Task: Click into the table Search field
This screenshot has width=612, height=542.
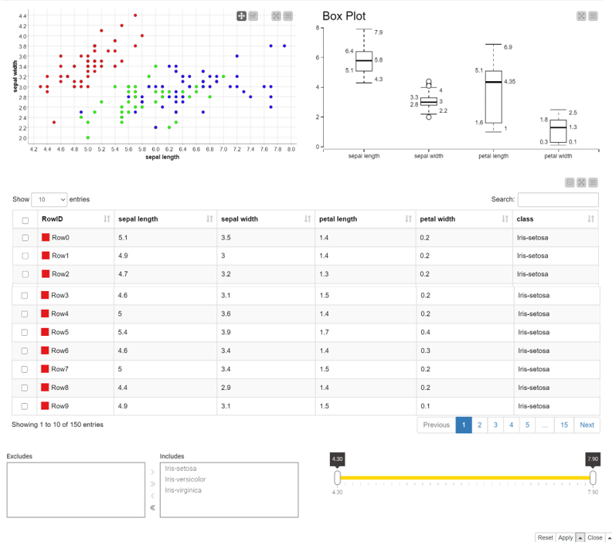Action: (x=558, y=200)
